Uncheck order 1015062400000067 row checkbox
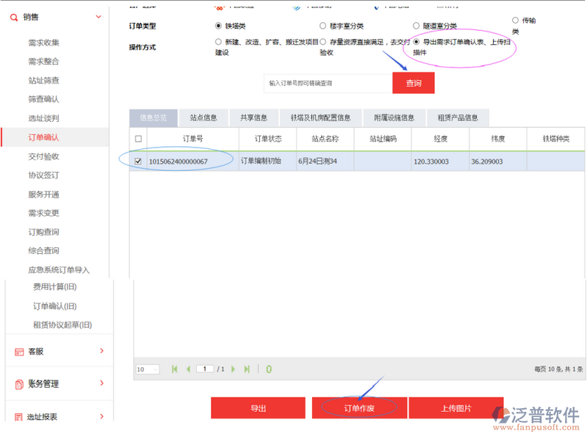 point(138,162)
